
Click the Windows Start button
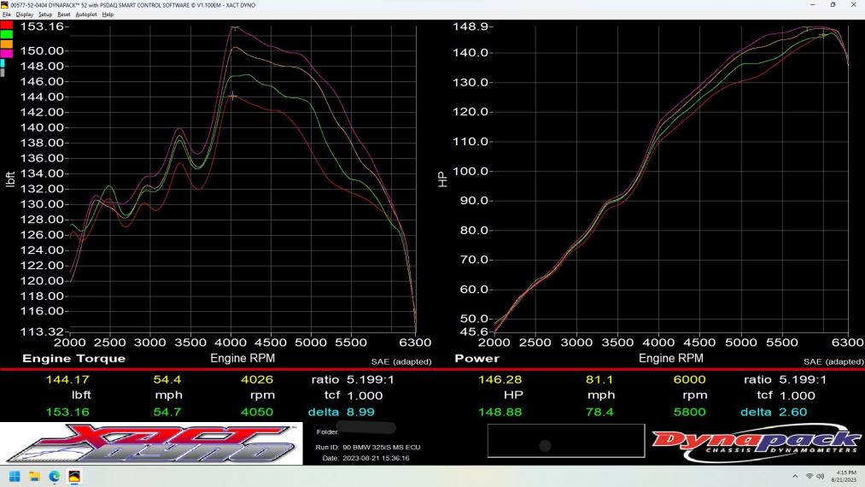15,476
